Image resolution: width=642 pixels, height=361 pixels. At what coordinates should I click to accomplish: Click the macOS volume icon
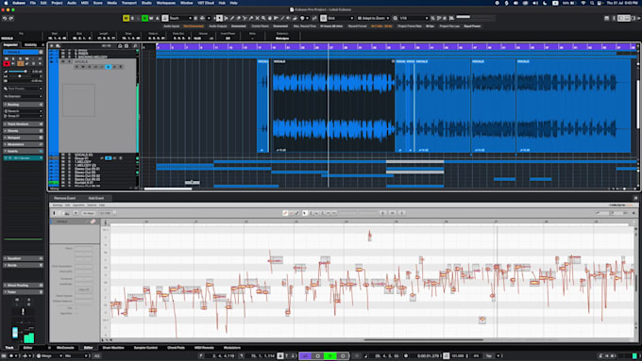[x=535, y=3]
